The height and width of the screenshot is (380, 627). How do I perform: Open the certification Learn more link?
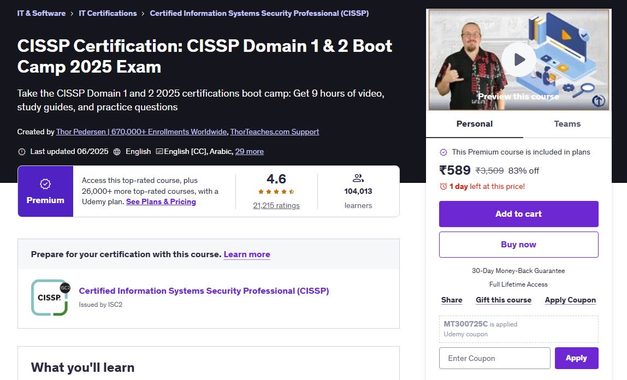[247, 254]
